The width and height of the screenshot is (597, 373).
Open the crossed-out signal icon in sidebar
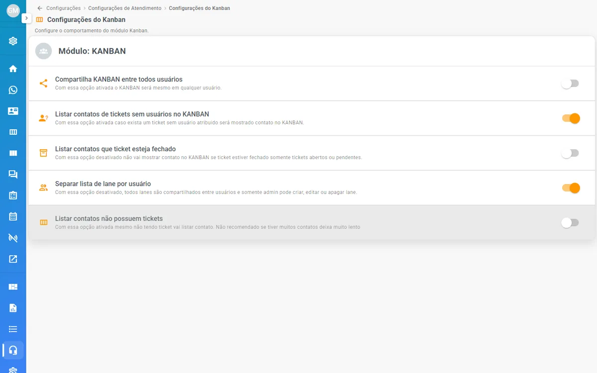click(x=13, y=238)
